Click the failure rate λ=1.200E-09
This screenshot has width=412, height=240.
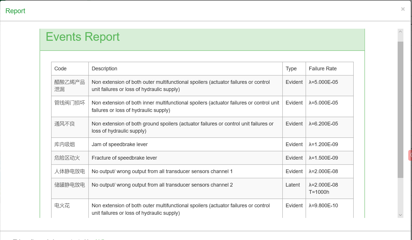tap(324, 144)
